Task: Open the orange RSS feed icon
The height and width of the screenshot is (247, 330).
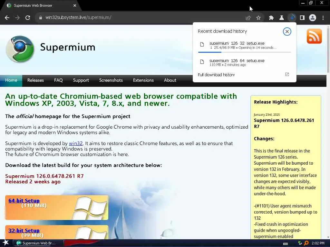Action: pyautogui.click(x=314, y=36)
